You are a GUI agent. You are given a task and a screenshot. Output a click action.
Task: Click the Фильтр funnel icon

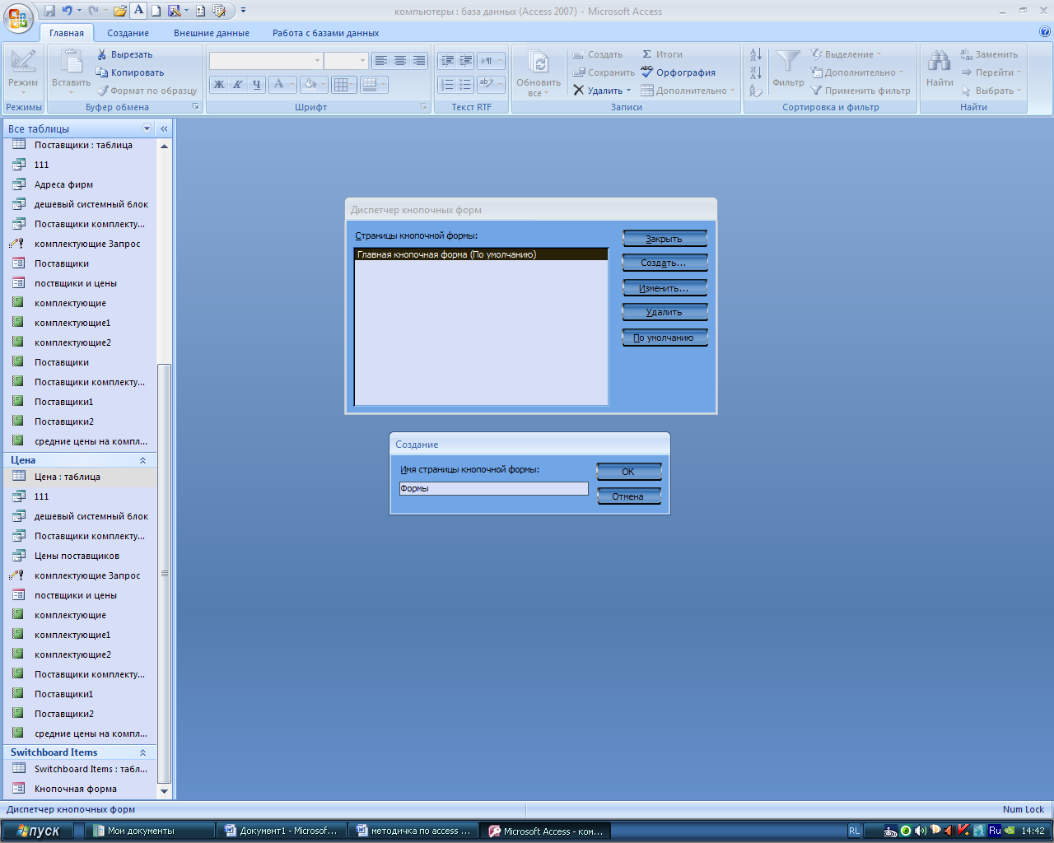tap(788, 68)
